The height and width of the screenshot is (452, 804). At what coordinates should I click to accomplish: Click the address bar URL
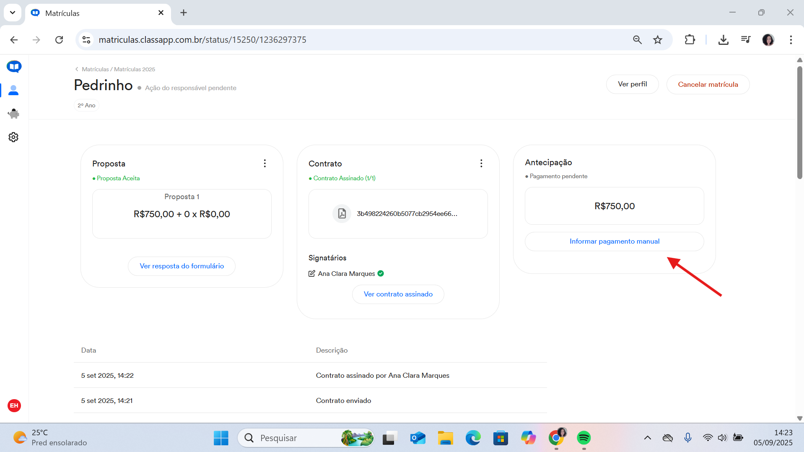pos(202,40)
